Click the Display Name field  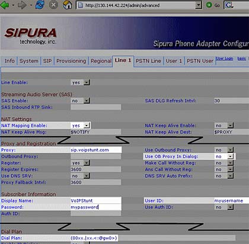coord(96,201)
